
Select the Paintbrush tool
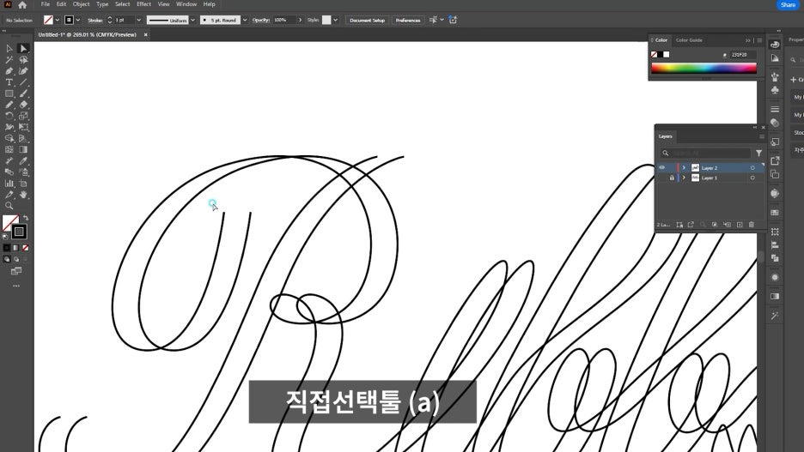pyautogui.click(x=23, y=93)
